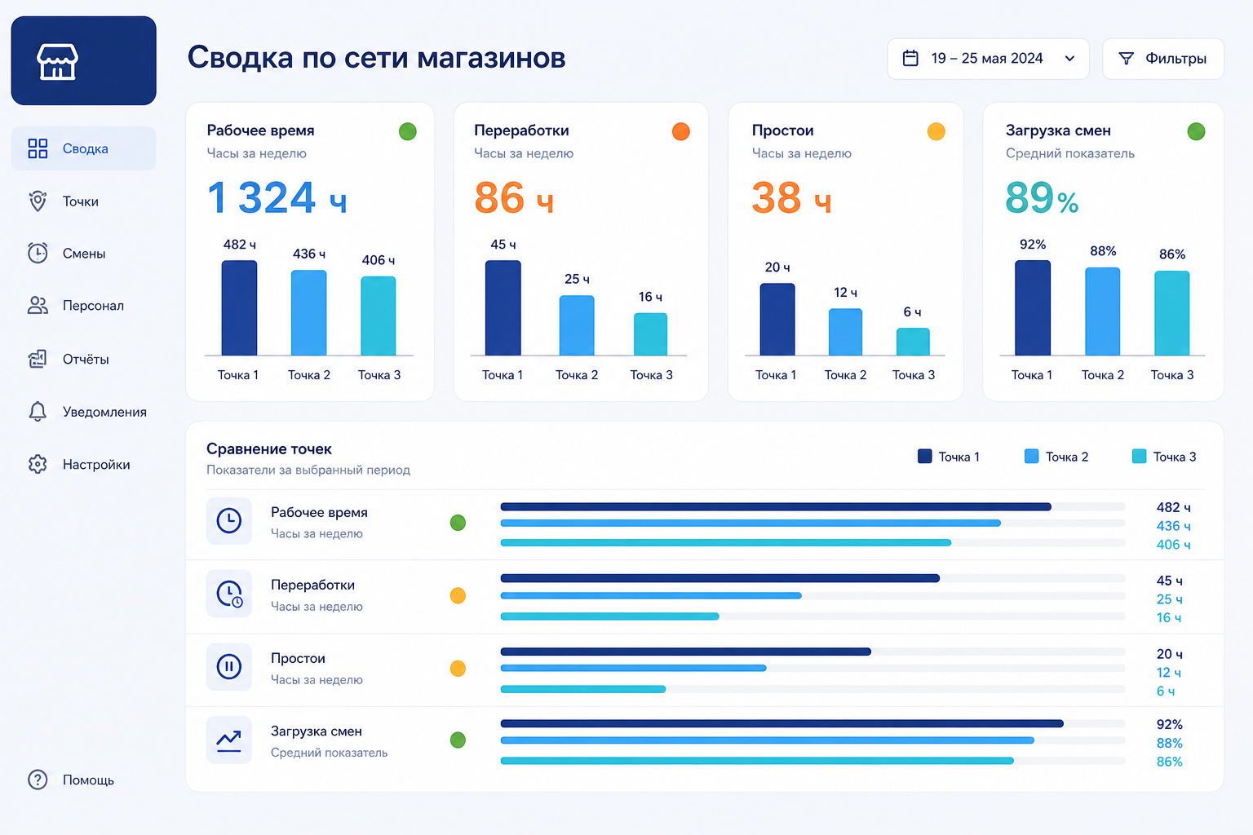
Task: Open the Помощь link
Action: tap(83, 780)
